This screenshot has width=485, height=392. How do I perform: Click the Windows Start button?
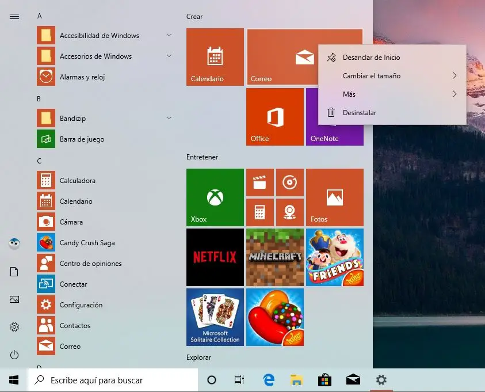click(x=14, y=380)
